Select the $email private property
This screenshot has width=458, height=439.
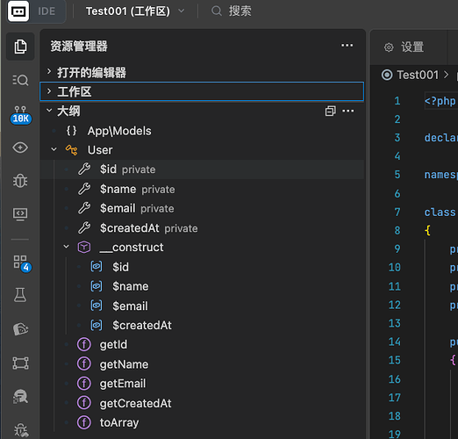[x=202, y=208]
